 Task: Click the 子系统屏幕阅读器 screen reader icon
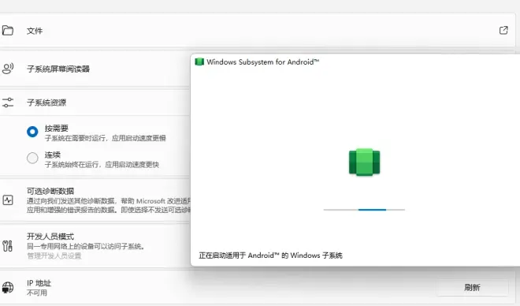(x=8, y=69)
